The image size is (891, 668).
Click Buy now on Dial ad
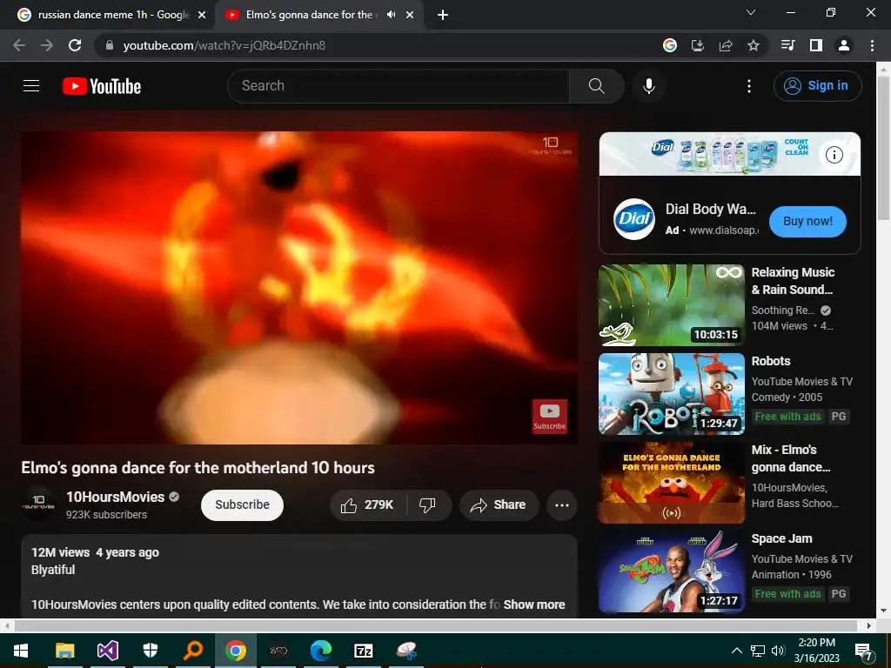[807, 222]
